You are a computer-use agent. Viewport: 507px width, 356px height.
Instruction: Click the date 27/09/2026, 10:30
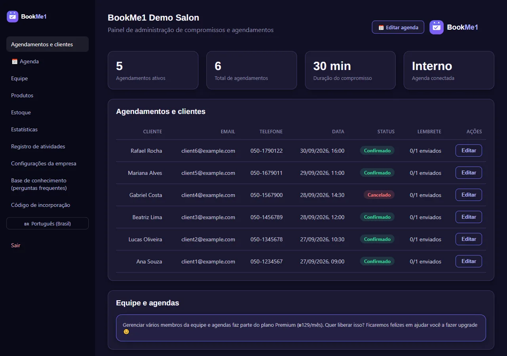(x=322, y=239)
